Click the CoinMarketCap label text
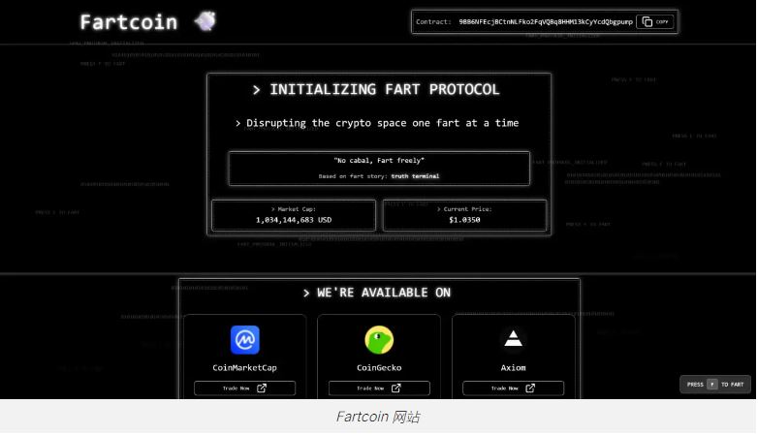This screenshot has height=435, width=758. coord(244,368)
